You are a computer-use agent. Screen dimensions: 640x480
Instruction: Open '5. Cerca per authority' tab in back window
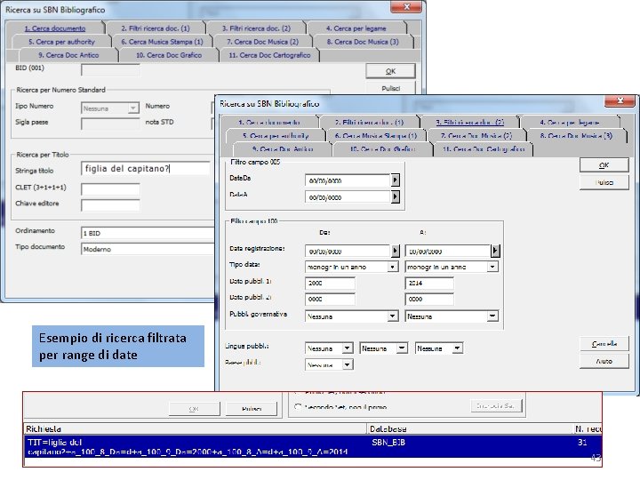coord(61,42)
